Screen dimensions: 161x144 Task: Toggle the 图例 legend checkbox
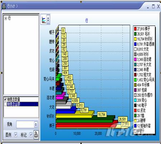click(x=16, y=135)
